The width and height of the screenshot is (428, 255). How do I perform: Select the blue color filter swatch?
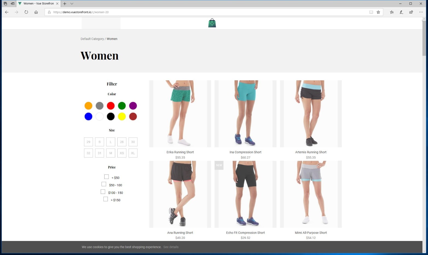[x=88, y=117]
